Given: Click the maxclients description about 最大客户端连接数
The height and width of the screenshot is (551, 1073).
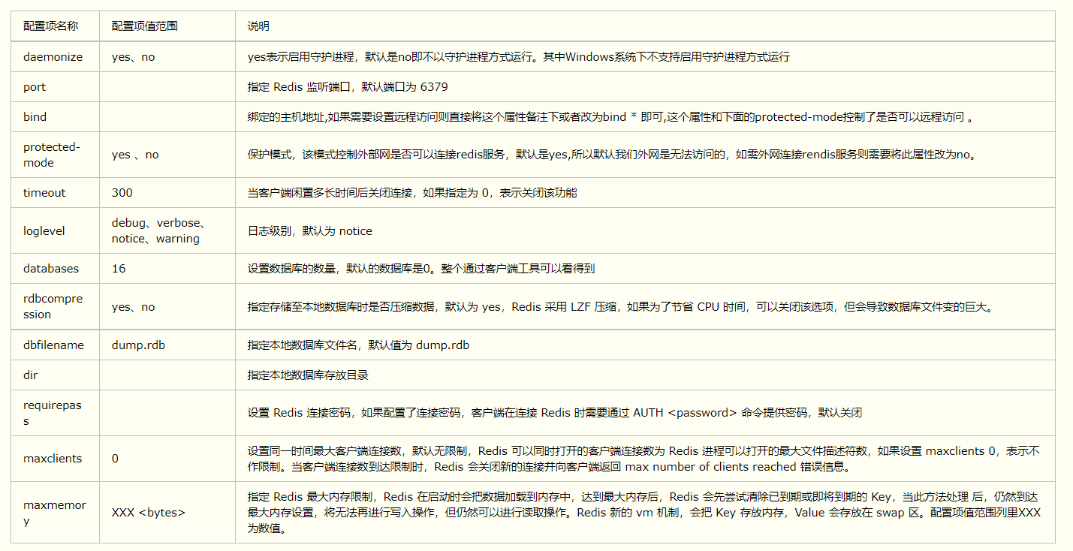Looking at the screenshot, I should pos(644,459).
